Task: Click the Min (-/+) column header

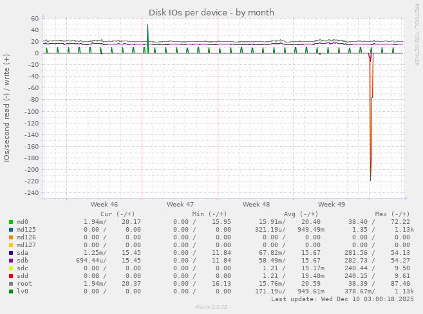Action: (x=209, y=214)
